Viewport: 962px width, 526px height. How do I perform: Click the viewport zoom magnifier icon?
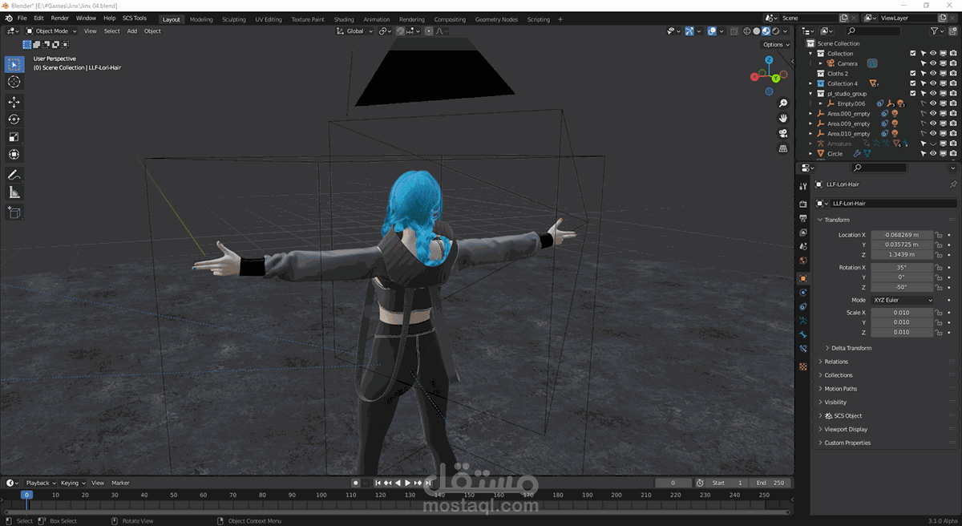click(782, 103)
